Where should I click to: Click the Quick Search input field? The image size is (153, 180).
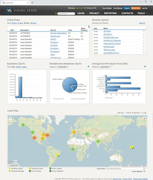(66, 14)
